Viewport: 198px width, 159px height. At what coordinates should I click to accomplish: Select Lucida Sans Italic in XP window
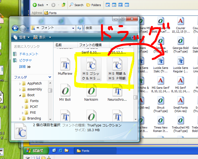pos(161,65)
